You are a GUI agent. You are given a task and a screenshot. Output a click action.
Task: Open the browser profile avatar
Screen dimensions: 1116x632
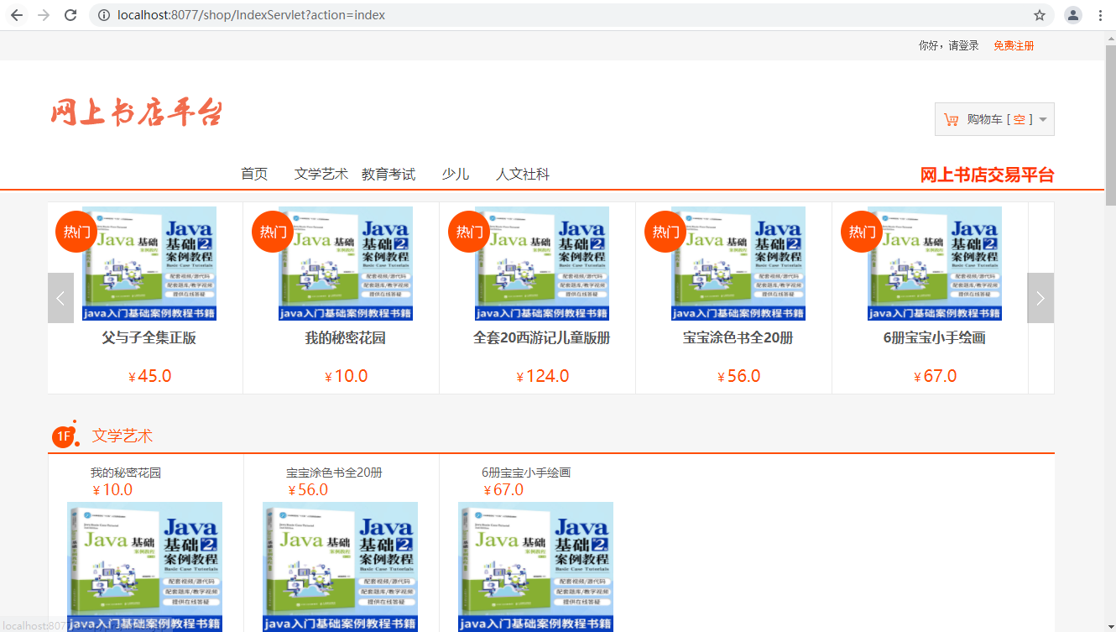point(1073,15)
